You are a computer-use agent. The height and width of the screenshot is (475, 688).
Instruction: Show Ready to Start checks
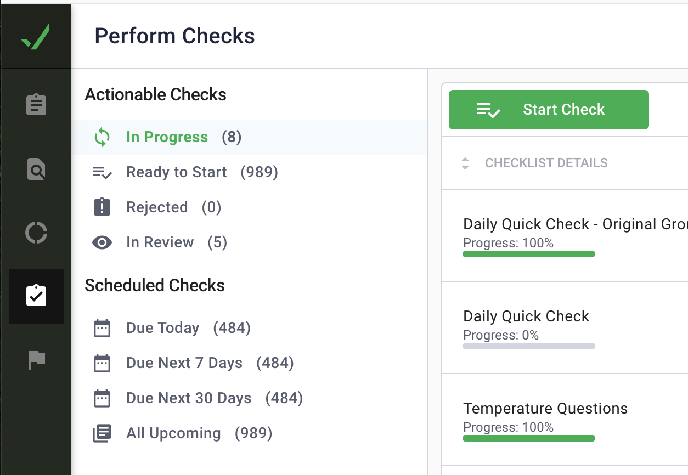click(176, 172)
